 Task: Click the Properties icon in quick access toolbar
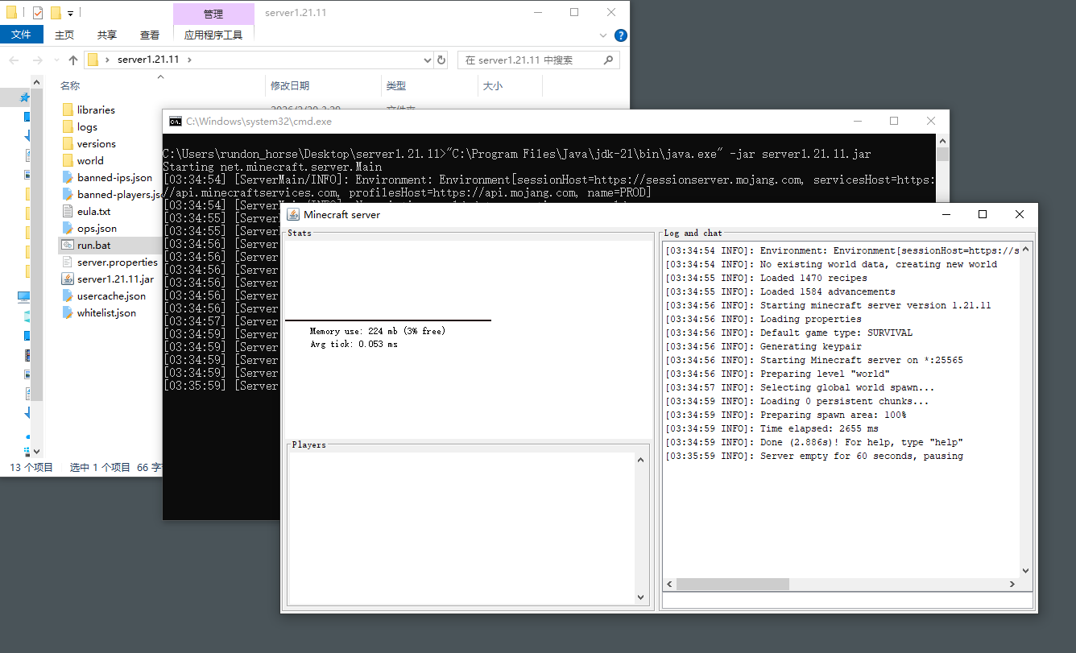pos(37,13)
